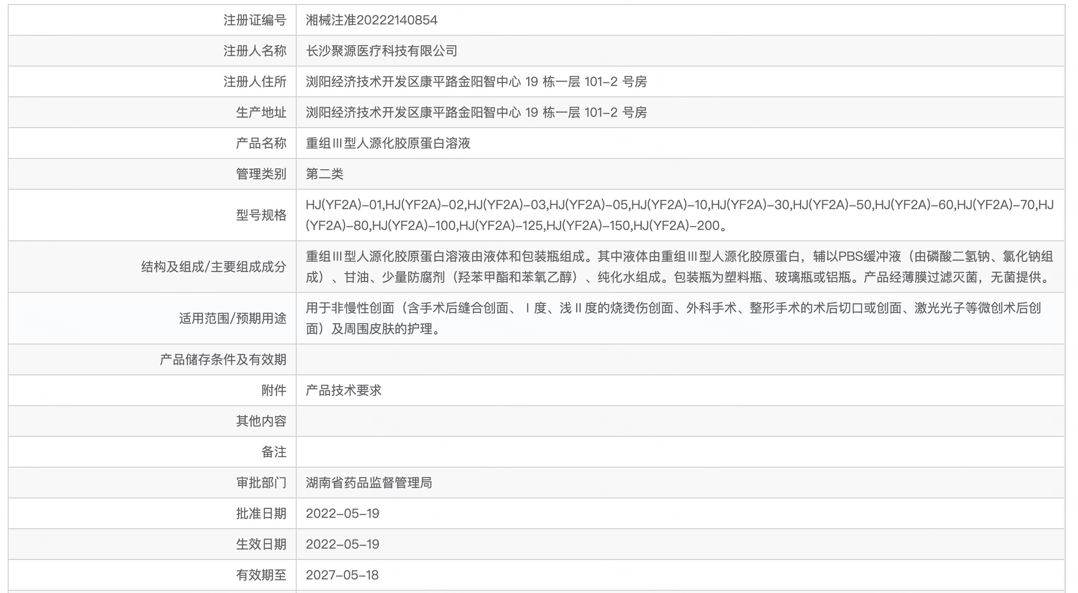Select the 注册人住所 label
Screen dimensions: 1078x593
[x=255, y=81]
